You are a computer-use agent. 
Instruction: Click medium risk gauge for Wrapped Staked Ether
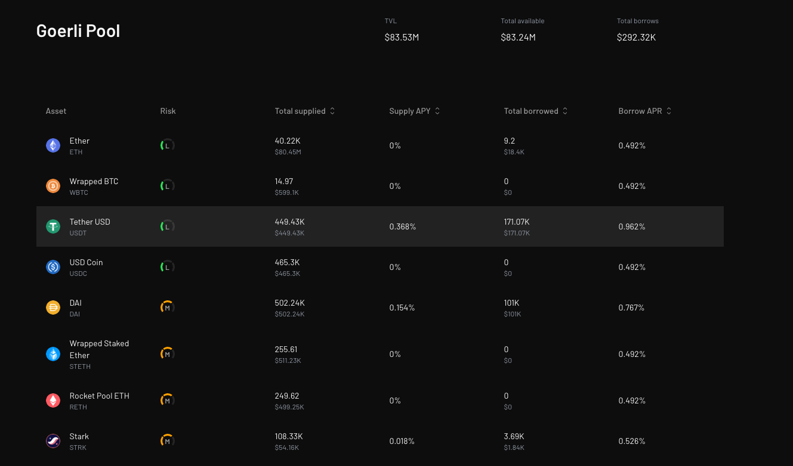click(167, 354)
